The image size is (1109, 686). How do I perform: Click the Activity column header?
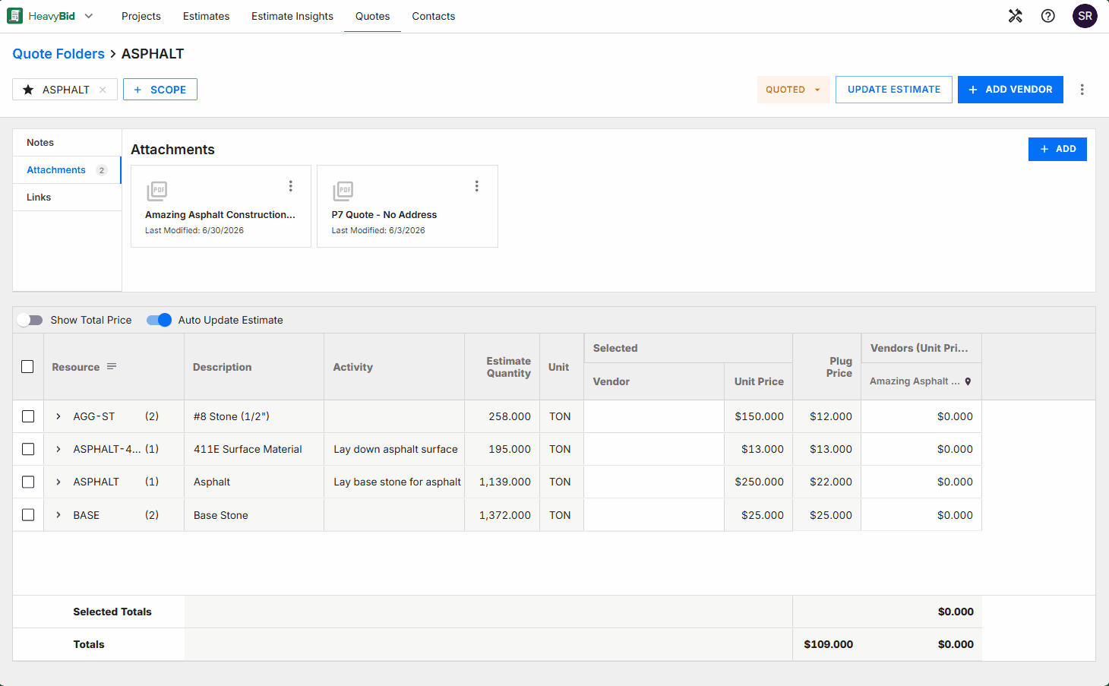(394, 367)
